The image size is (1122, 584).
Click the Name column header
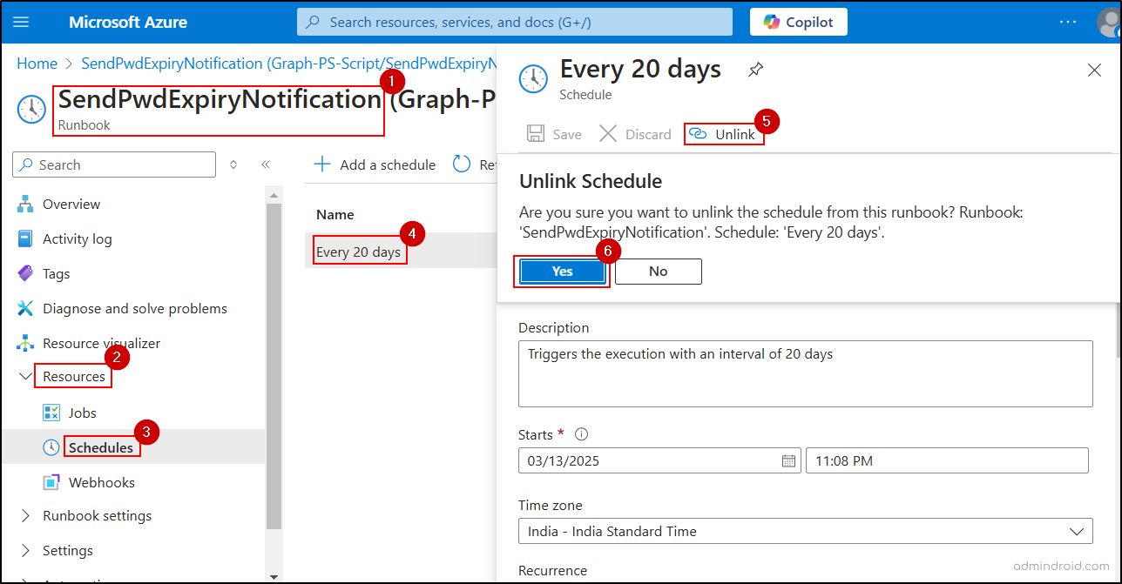(x=335, y=214)
